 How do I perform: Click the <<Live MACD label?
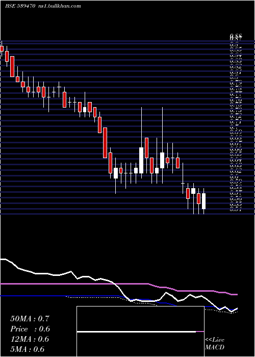215,344
